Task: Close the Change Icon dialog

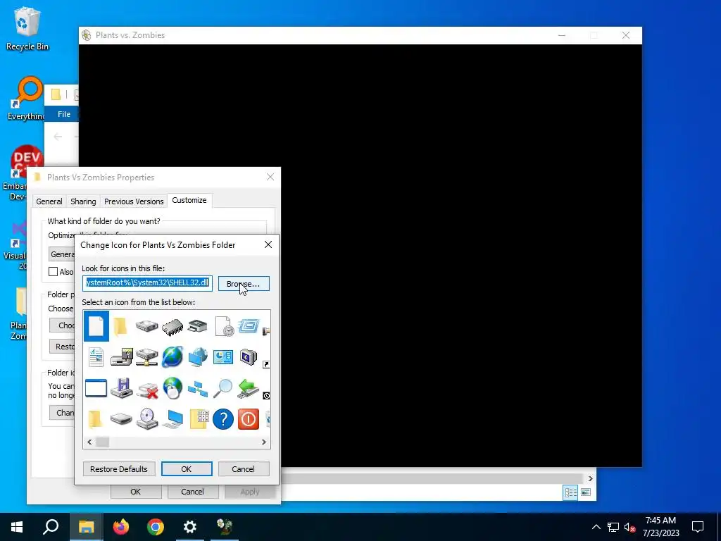Action: (x=268, y=244)
